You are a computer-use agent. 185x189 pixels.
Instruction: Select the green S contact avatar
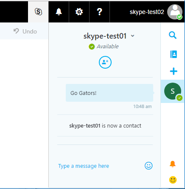point(173,91)
